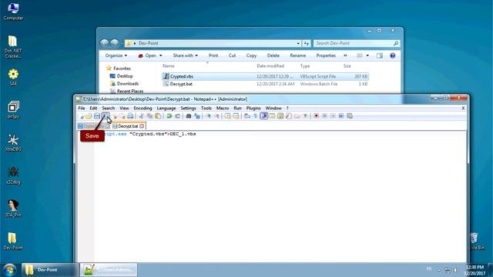
Task: Open the arrow beside Explorer's Open button
Action: [x=161, y=55]
